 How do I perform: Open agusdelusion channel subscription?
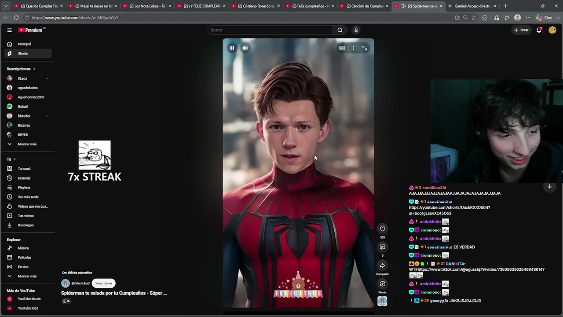pos(28,88)
